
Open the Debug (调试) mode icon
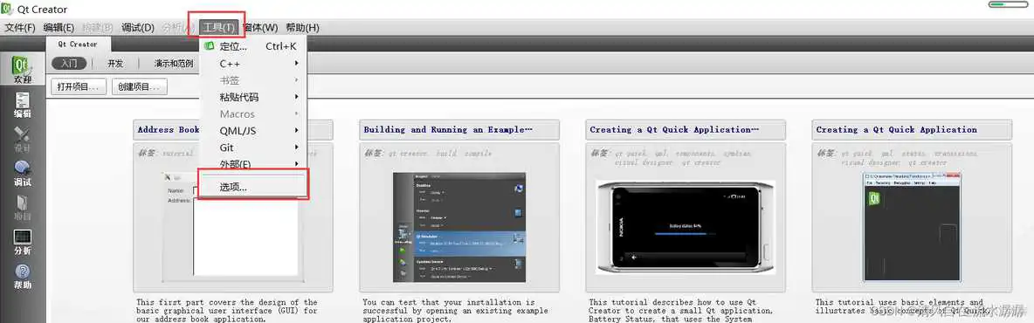click(23, 174)
